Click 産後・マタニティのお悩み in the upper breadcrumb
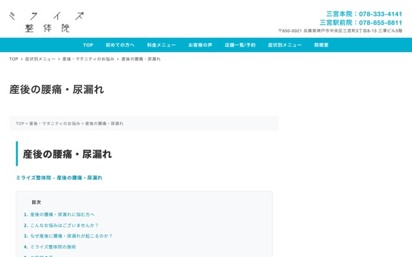This screenshot has height=257, width=412. tap(88, 59)
